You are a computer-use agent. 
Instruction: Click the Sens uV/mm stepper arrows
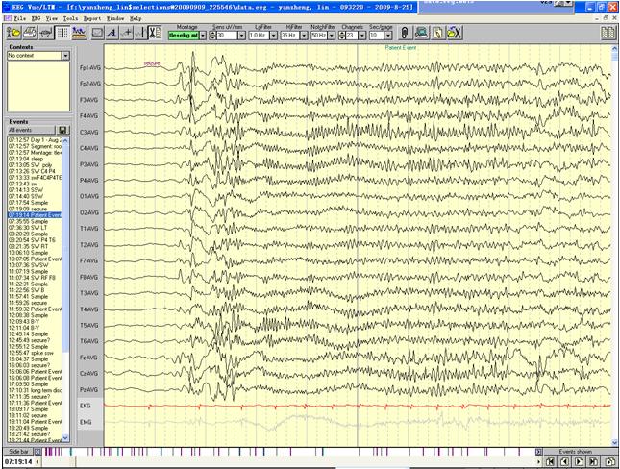coord(212,36)
